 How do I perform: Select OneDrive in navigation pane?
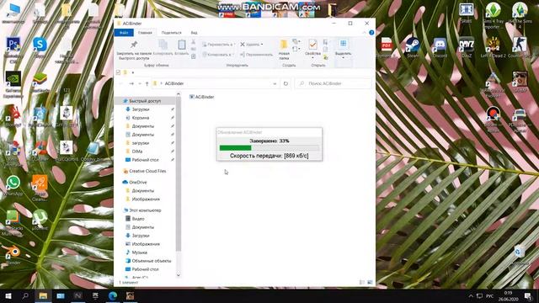click(138, 182)
